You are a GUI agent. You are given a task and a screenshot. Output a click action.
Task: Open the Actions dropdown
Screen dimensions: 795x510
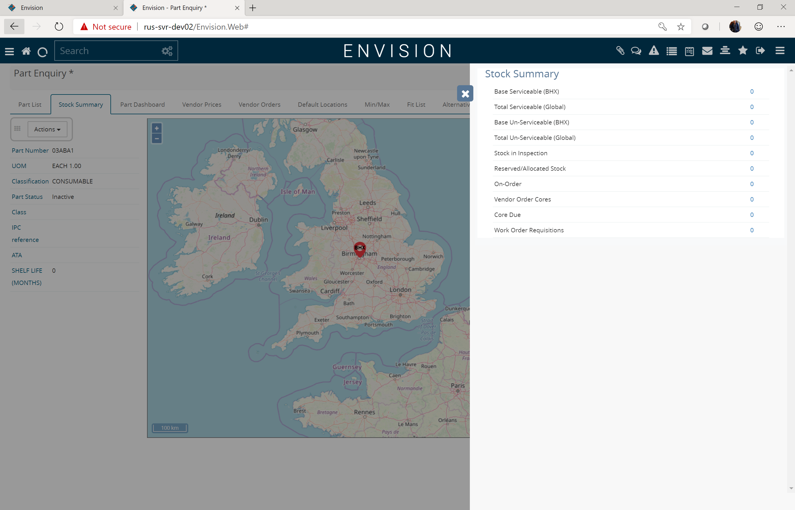47,129
